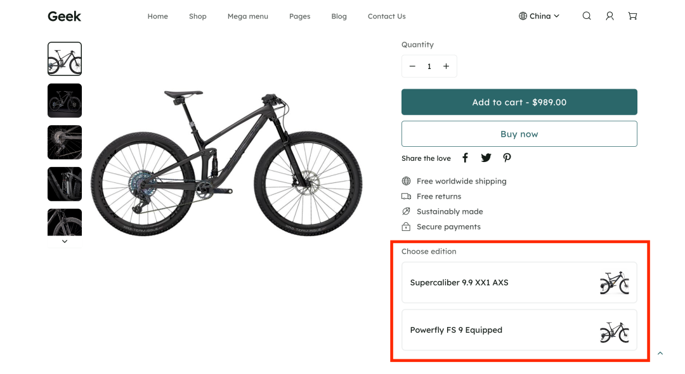
Task: Open the Pages menu
Action: (299, 16)
